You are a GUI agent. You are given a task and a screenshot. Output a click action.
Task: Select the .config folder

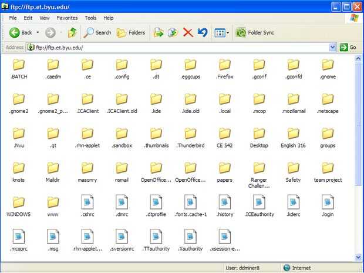(122, 69)
